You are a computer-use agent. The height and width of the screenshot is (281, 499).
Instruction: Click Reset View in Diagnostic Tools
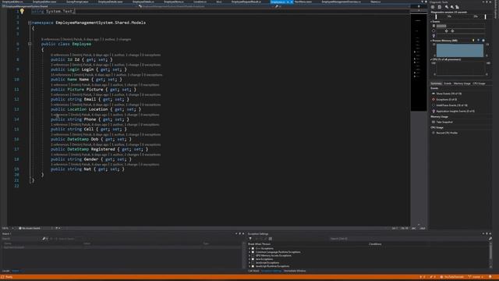tap(458, 7)
